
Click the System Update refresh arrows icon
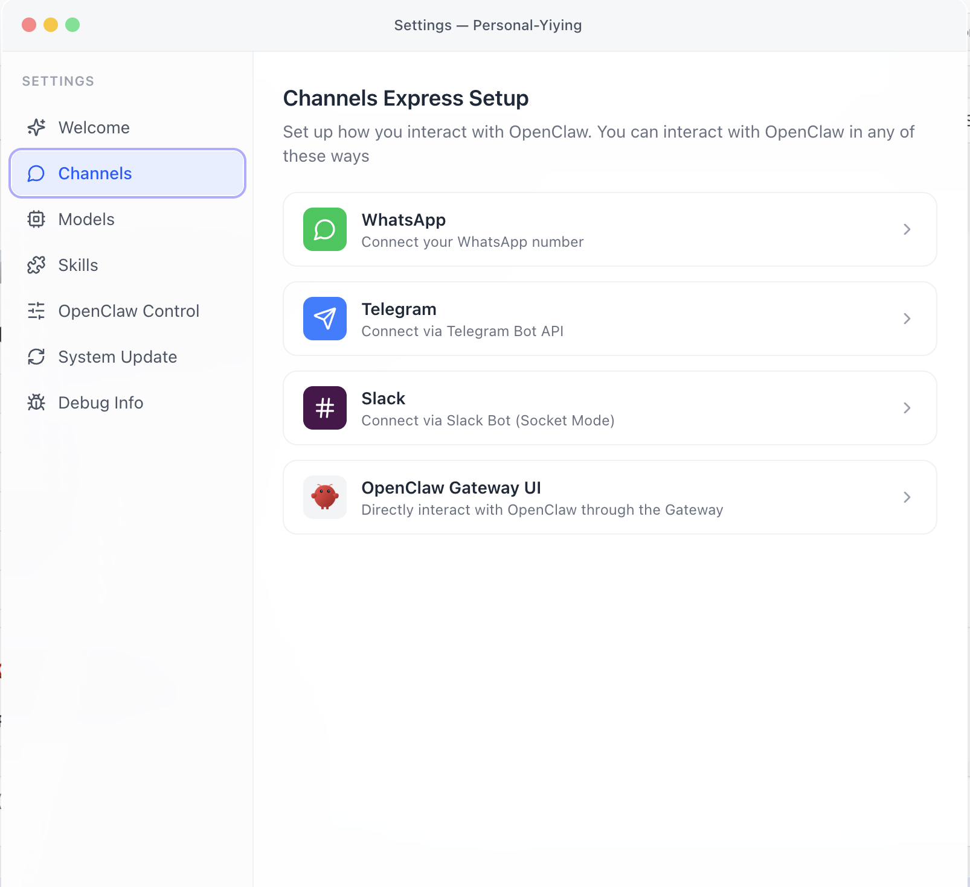point(36,357)
